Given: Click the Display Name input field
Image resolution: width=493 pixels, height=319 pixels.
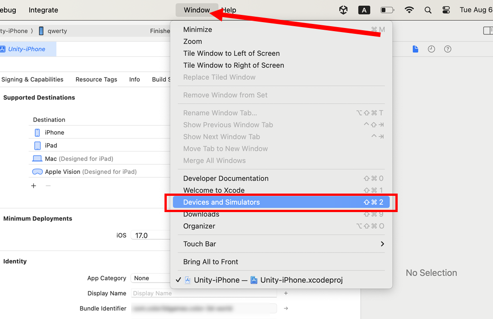Looking at the screenshot, I should click(x=204, y=293).
